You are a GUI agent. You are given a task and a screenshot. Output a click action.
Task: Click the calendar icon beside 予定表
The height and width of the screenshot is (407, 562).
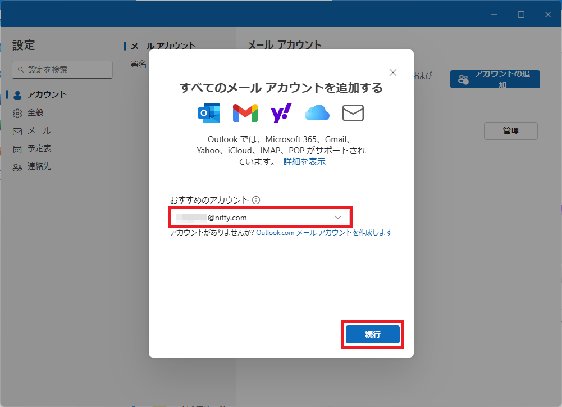pos(17,150)
